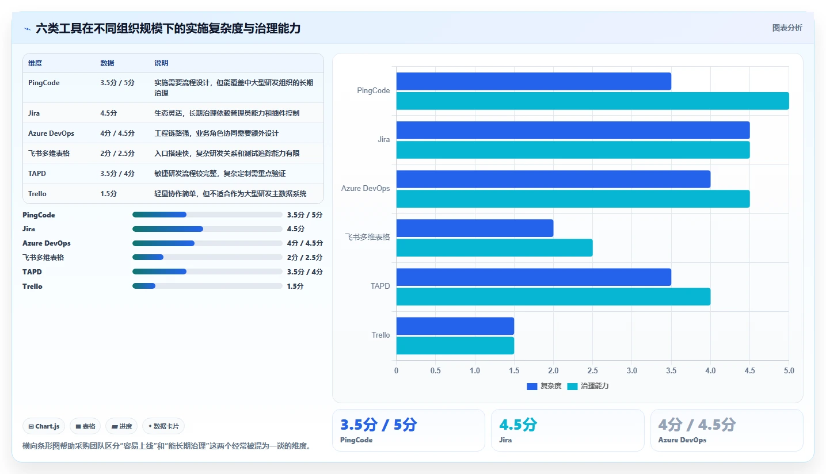826x474 pixels.
Task: Click Jira 复杂度 bar in chart
Action: point(573,130)
